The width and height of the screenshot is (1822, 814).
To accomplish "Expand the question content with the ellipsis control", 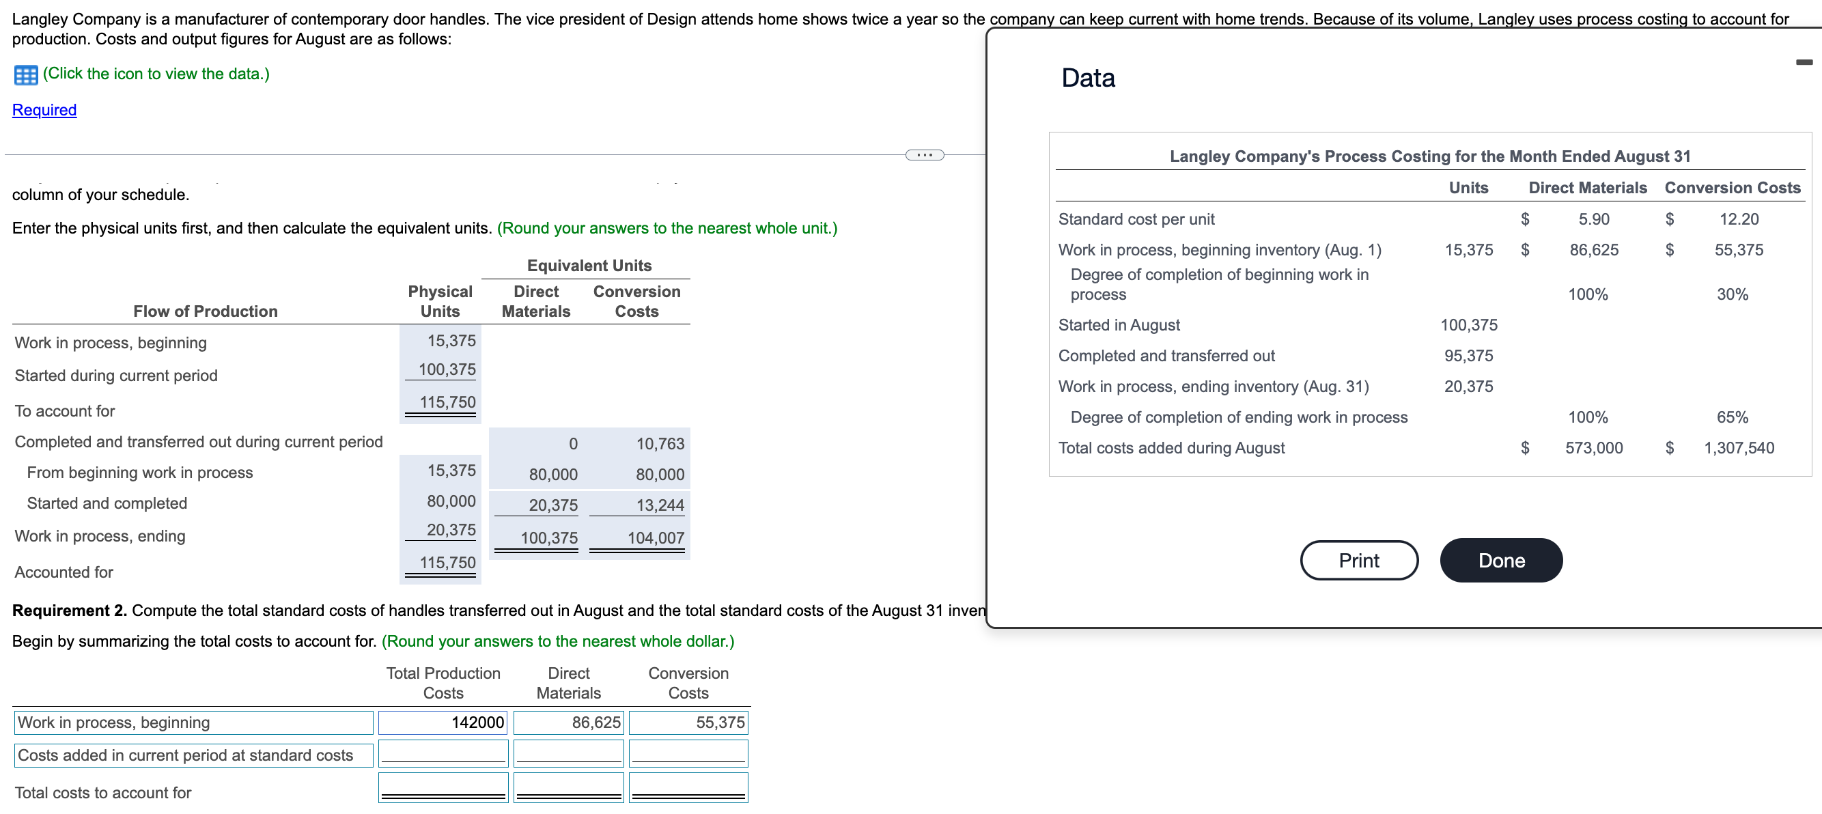I will (x=925, y=154).
